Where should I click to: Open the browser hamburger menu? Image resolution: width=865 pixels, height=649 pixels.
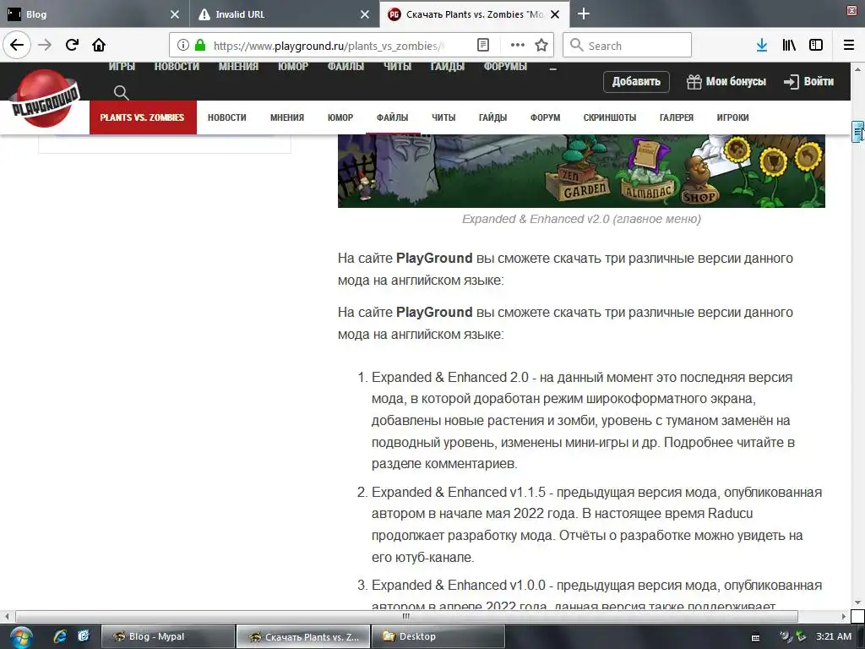coord(849,46)
